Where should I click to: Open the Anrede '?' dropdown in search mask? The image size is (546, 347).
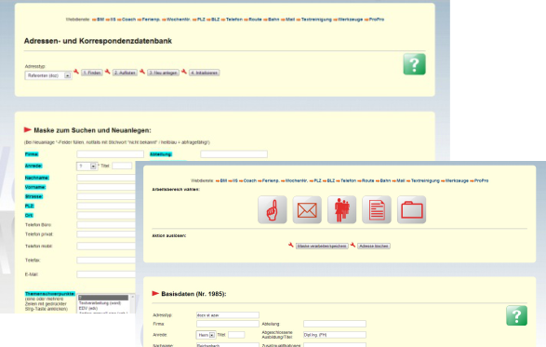pos(87,167)
